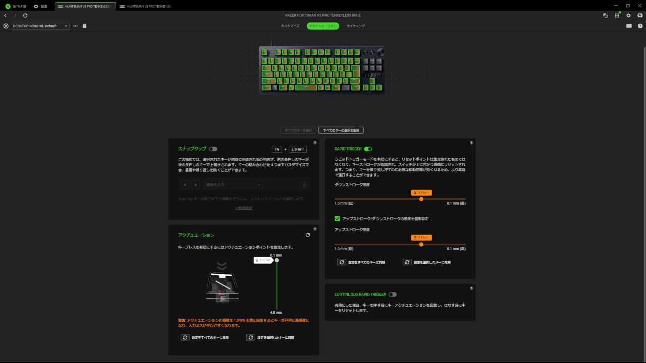Enable the スナップタップ toggle
This screenshot has height=363, width=646.
click(x=212, y=149)
